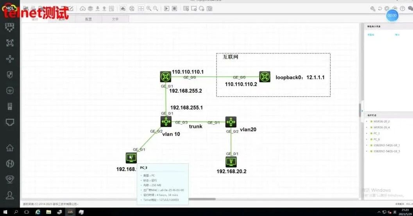
Task: Click the blue 00:00 recording timer
Action: (x=392, y=16)
